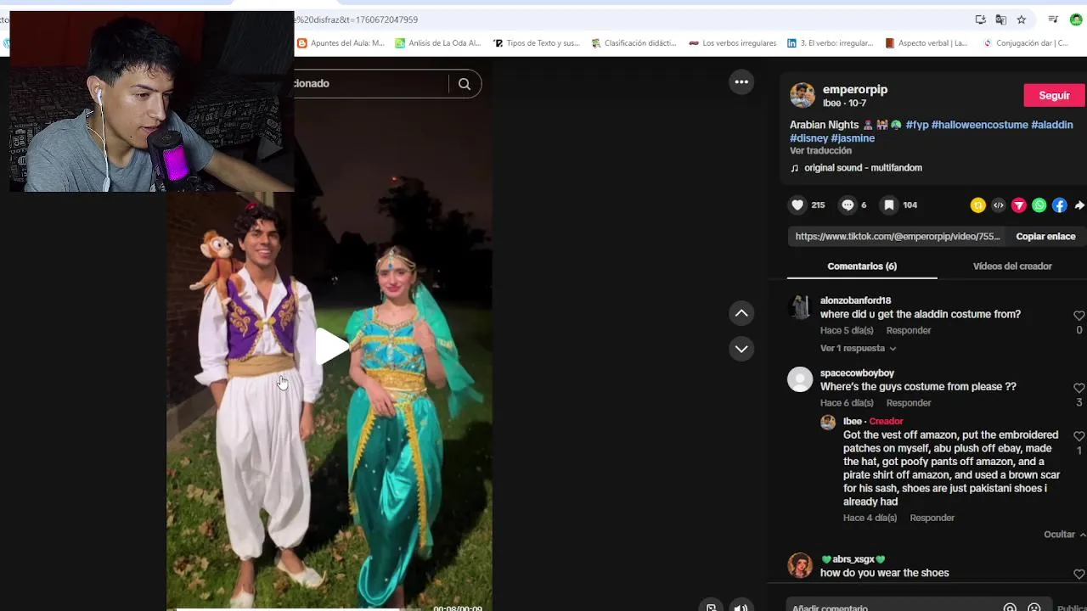The width and height of the screenshot is (1087, 611).
Task: Click Chrome translate page icon
Action: pyautogui.click(x=1000, y=20)
